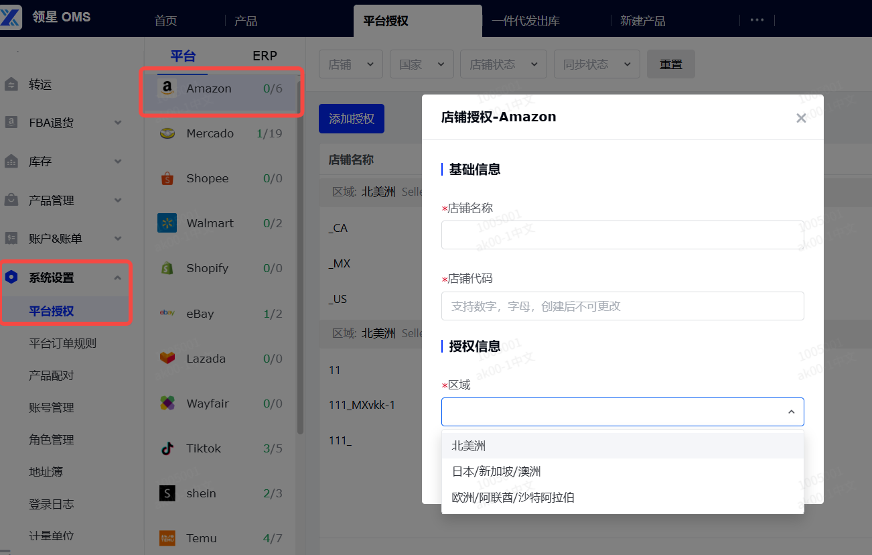872x555 pixels.
Task: Select the eBay platform logo
Action: coord(167,313)
